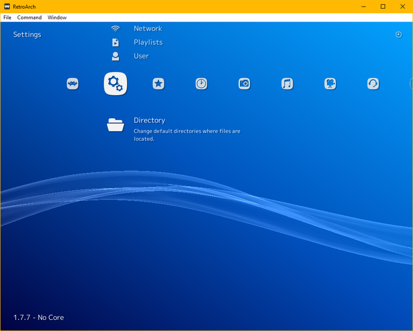This screenshot has height=331, width=413.
Task: Open the Netplay headset icon tab
Action: pyautogui.click(x=373, y=83)
